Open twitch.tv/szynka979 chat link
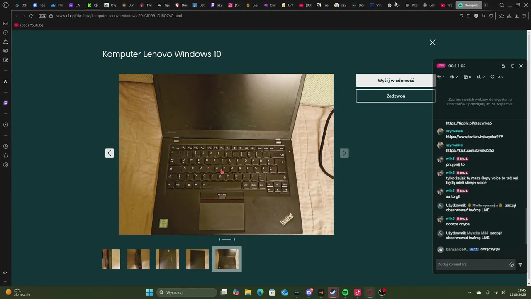Image resolution: width=531 pixels, height=299 pixels. (x=475, y=137)
